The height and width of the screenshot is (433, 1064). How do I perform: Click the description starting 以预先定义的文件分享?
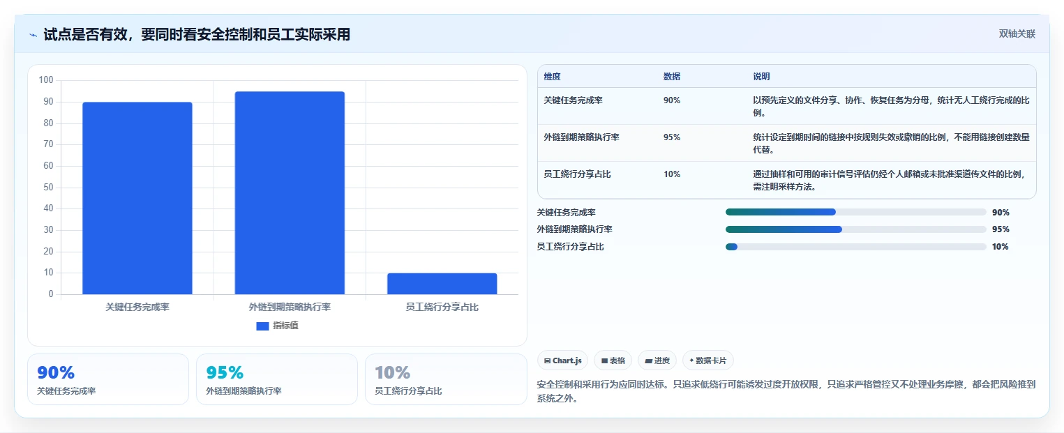(891, 106)
